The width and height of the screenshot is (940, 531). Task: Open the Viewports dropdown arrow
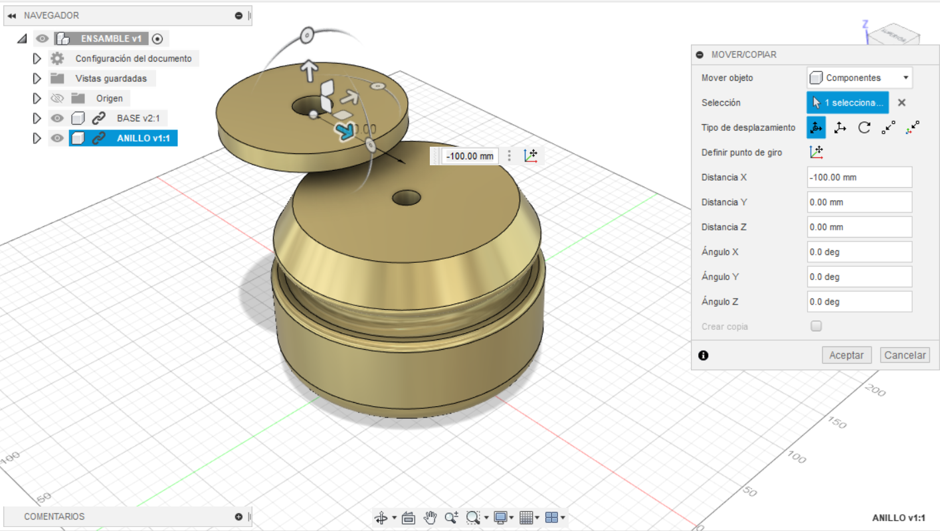click(x=563, y=518)
